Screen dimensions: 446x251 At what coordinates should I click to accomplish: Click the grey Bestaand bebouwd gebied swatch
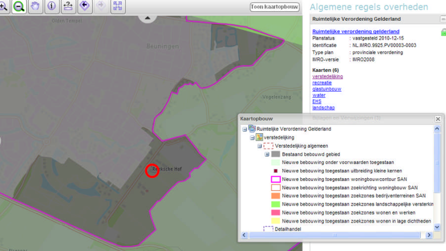coord(276,154)
